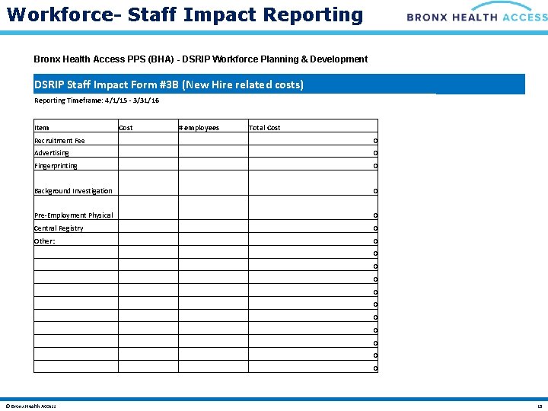Click the Cost cell for Recruitment Fee
This screenshot has height=411, width=548.
click(148, 139)
